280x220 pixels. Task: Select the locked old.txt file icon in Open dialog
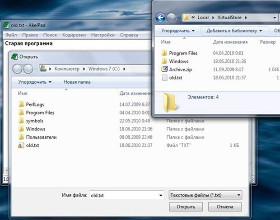tap(21, 145)
